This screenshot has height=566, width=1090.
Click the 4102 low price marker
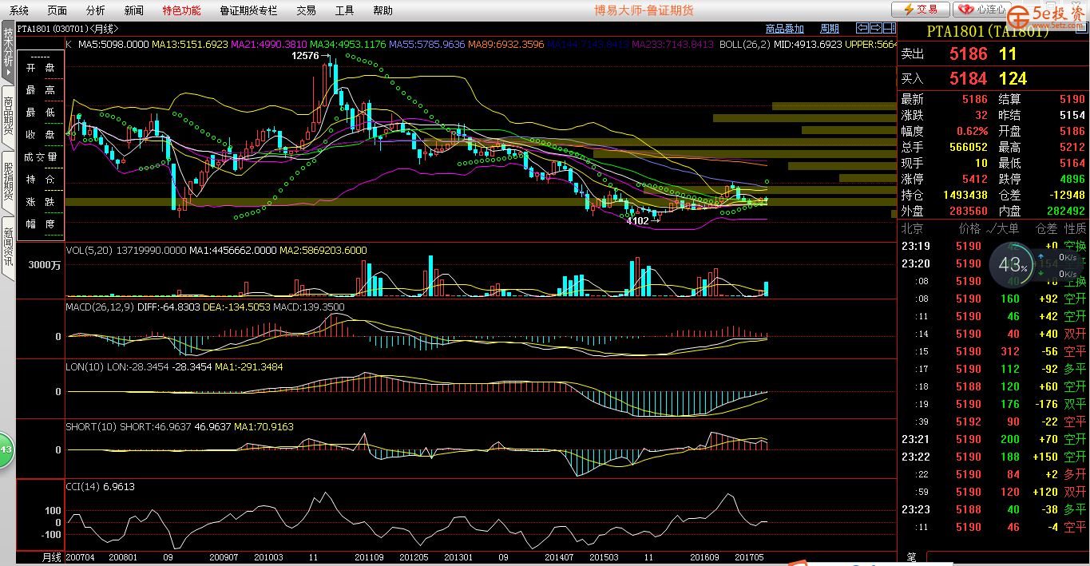pos(638,220)
